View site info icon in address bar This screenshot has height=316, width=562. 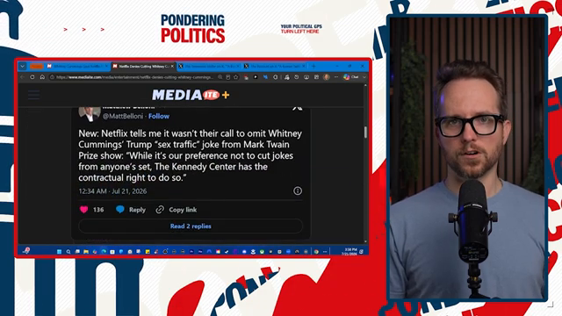pyautogui.click(x=52, y=77)
